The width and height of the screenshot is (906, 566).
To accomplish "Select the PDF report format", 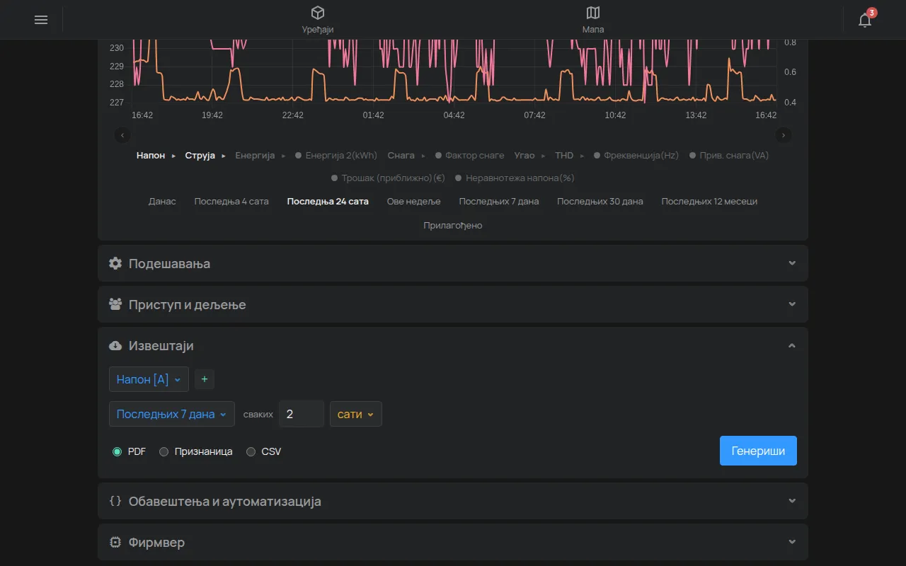I will click(x=117, y=451).
